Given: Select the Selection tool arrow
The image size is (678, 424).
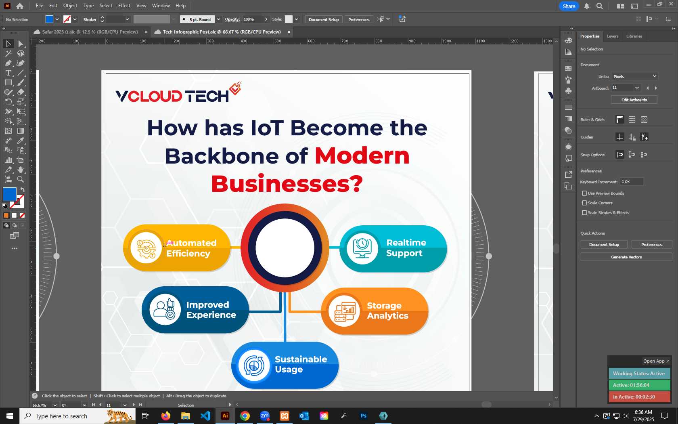Looking at the screenshot, I should click(8, 44).
